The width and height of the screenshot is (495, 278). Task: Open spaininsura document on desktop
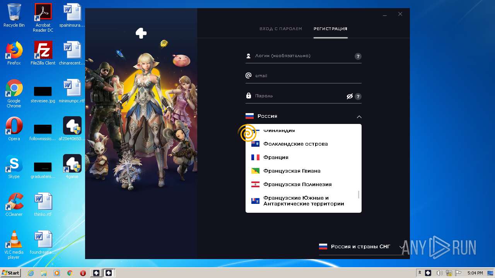pyautogui.click(x=72, y=15)
